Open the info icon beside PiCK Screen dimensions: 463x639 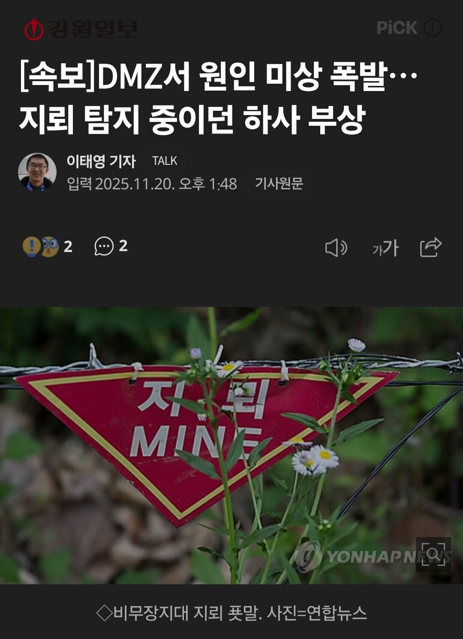click(433, 28)
